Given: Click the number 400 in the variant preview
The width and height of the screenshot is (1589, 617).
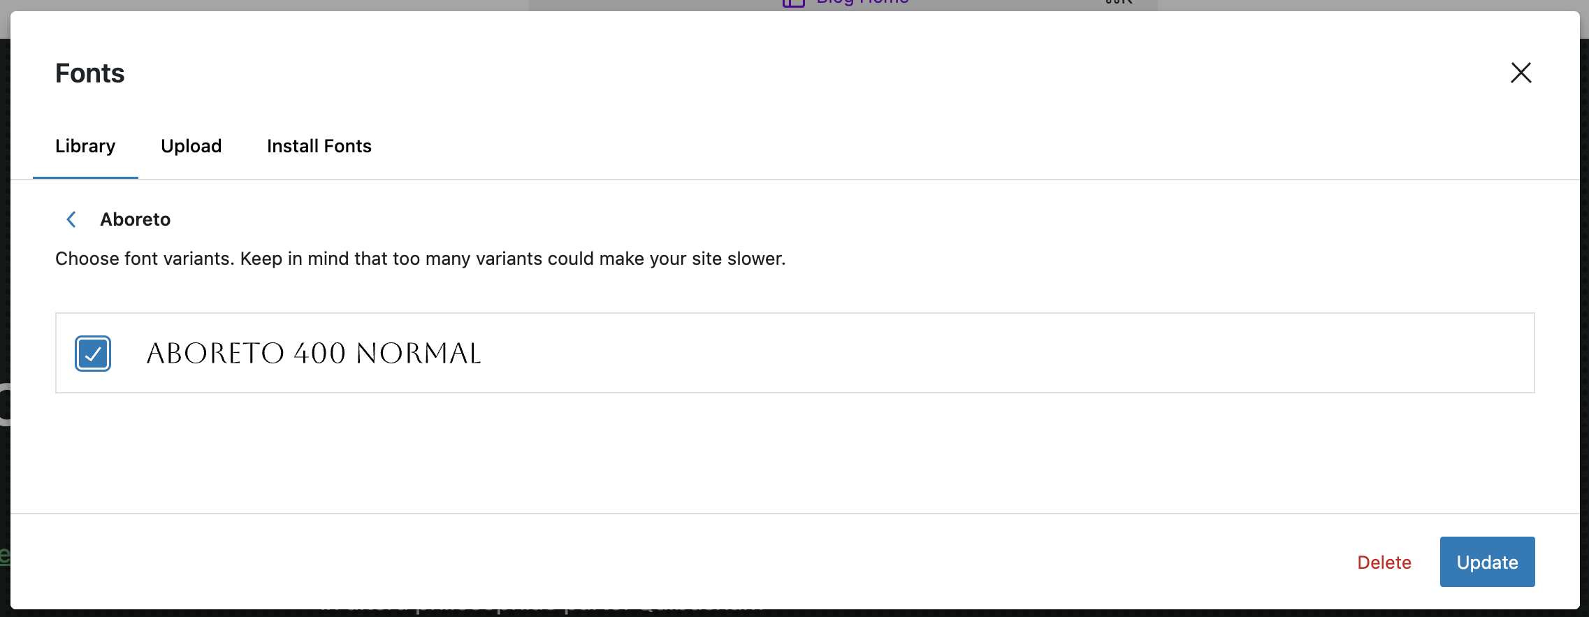Looking at the screenshot, I should (x=319, y=354).
